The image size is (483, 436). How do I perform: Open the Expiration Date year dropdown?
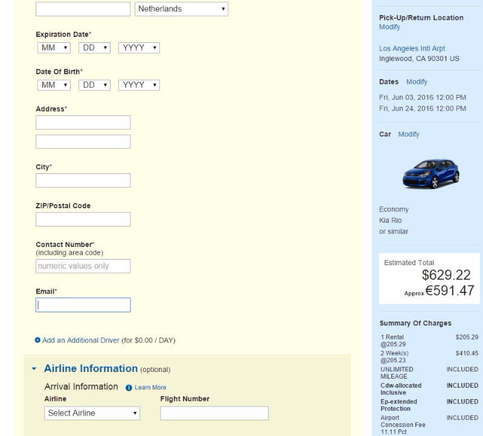tap(139, 47)
